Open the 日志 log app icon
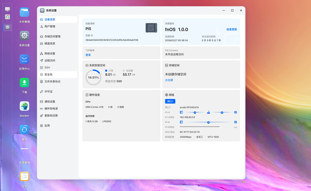311x191 pixels. pyautogui.click(x=25, y=176)
